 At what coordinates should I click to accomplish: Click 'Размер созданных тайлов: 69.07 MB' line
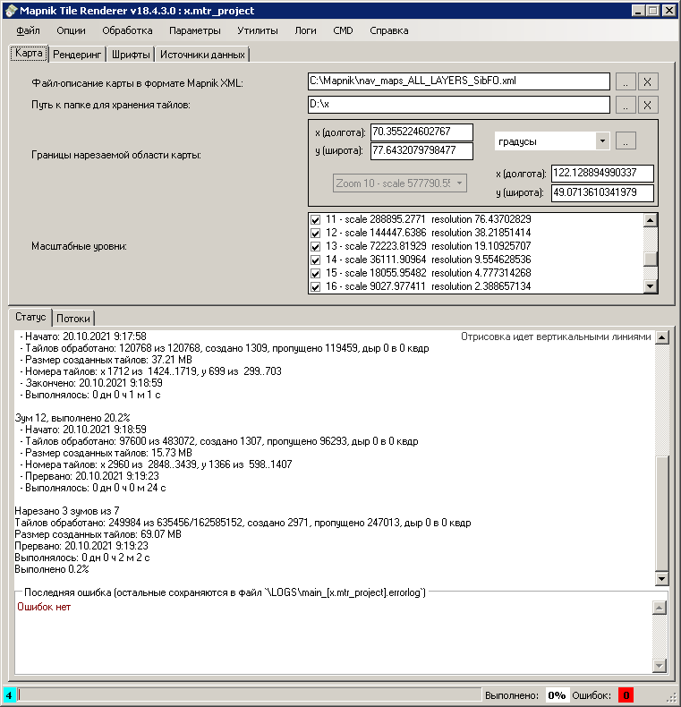(x=98, y=534)
